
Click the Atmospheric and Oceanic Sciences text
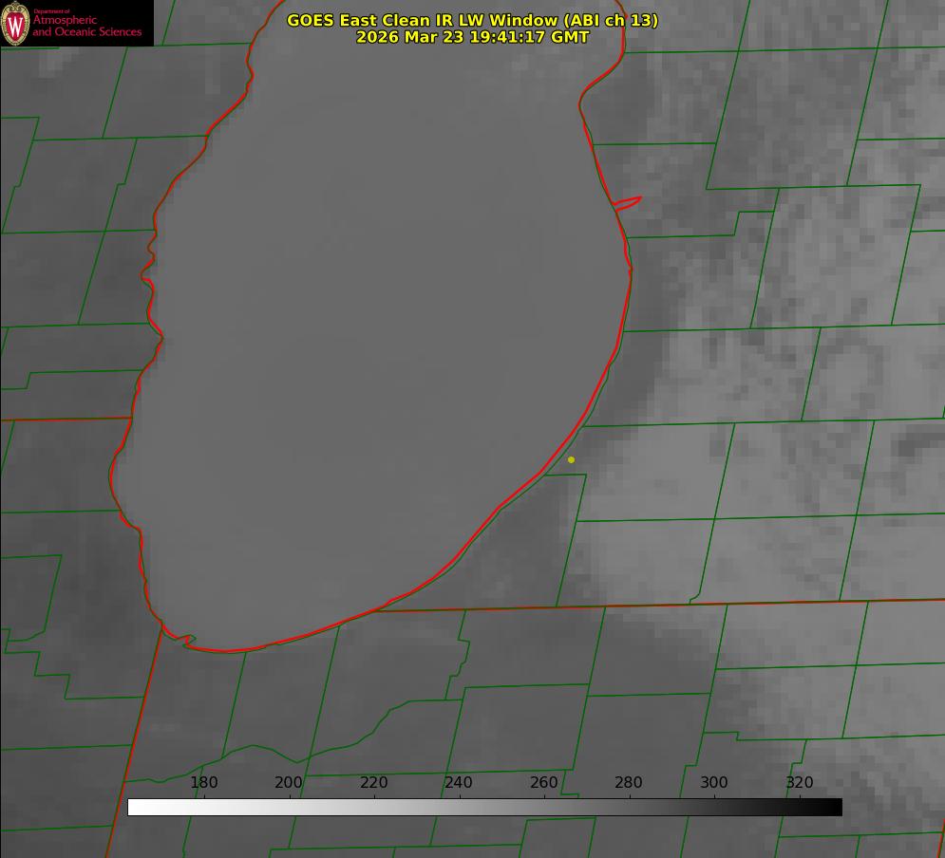click(86, 26)
